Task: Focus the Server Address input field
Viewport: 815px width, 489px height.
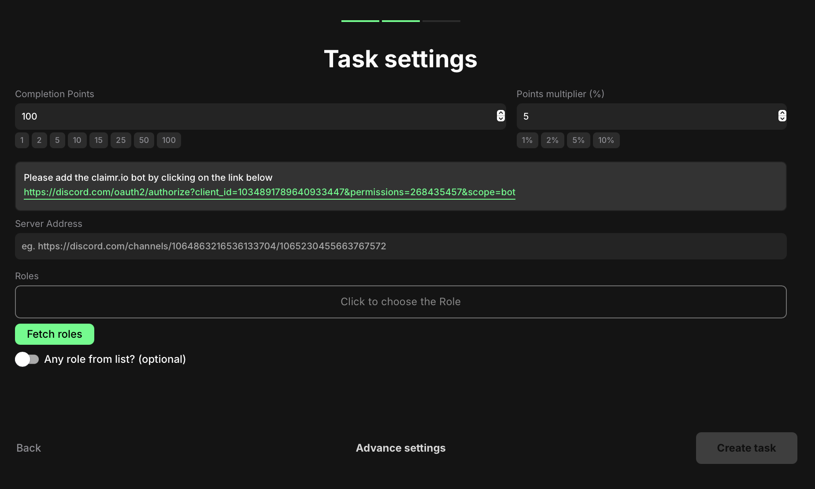Action: (400, 246)
